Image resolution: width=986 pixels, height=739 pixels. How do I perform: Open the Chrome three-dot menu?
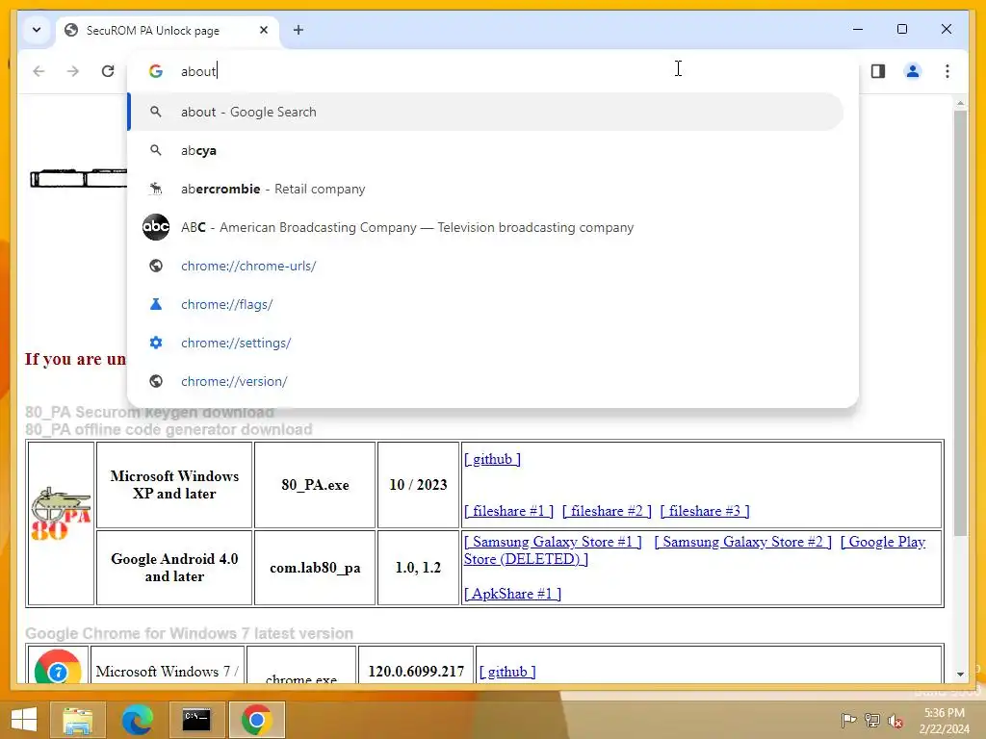pyautogui.click(x=947, y=71)
